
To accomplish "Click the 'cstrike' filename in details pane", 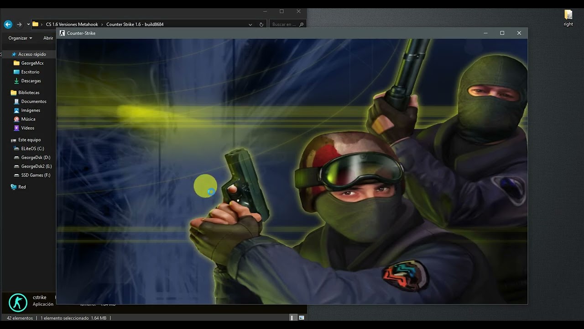I will [40, 297].
